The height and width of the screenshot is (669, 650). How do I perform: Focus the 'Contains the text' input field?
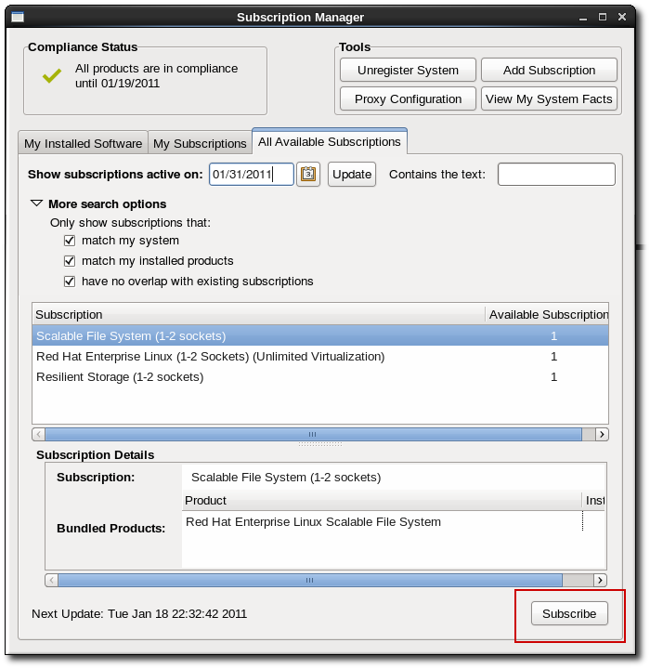point(556,174)
